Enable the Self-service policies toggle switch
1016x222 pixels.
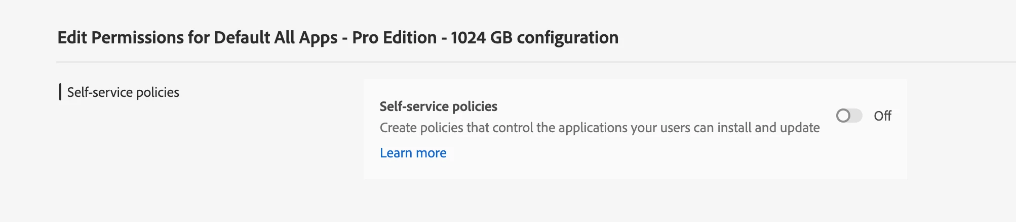[849, 116]
